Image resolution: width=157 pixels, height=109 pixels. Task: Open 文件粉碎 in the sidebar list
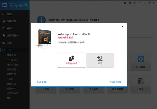pos(11,89)
